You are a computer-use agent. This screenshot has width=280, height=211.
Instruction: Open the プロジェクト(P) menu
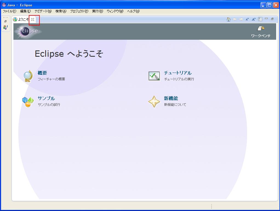coord(79,11)
